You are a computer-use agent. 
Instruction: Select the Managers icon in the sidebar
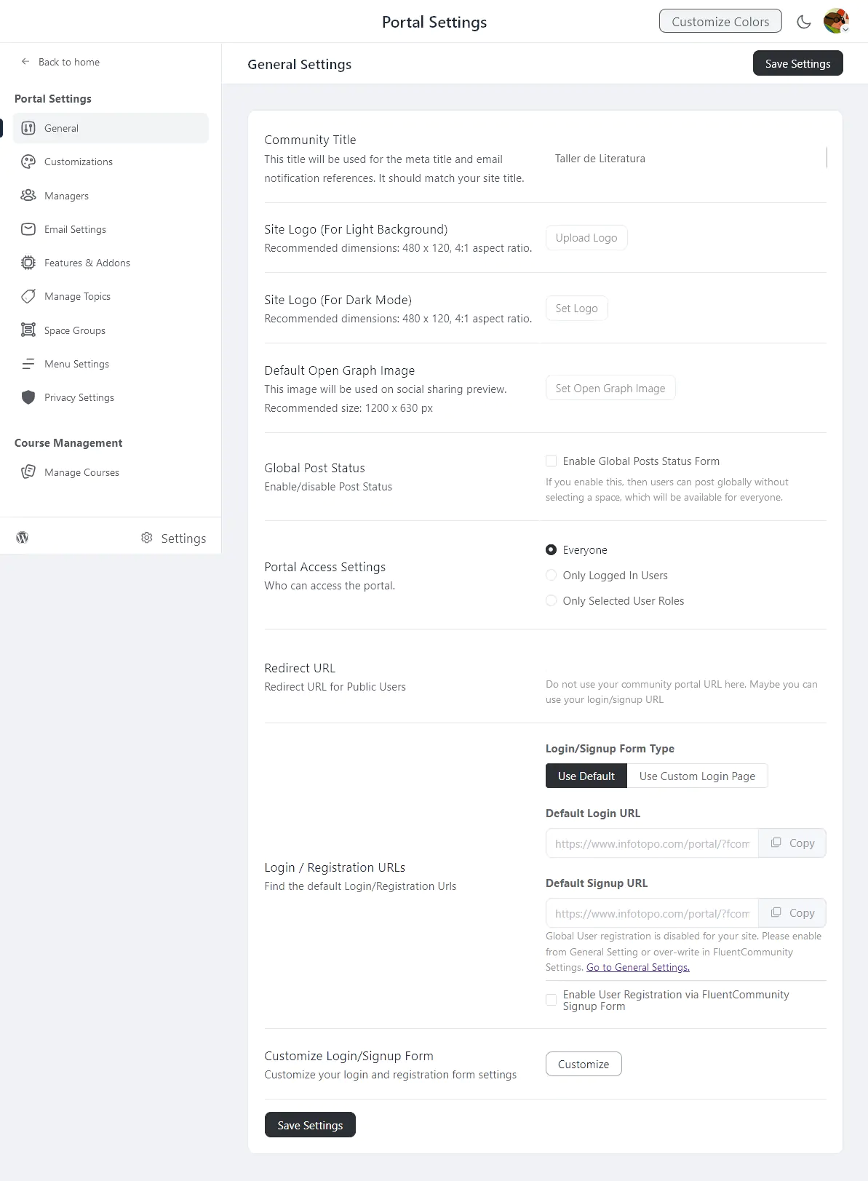point(28,195)
